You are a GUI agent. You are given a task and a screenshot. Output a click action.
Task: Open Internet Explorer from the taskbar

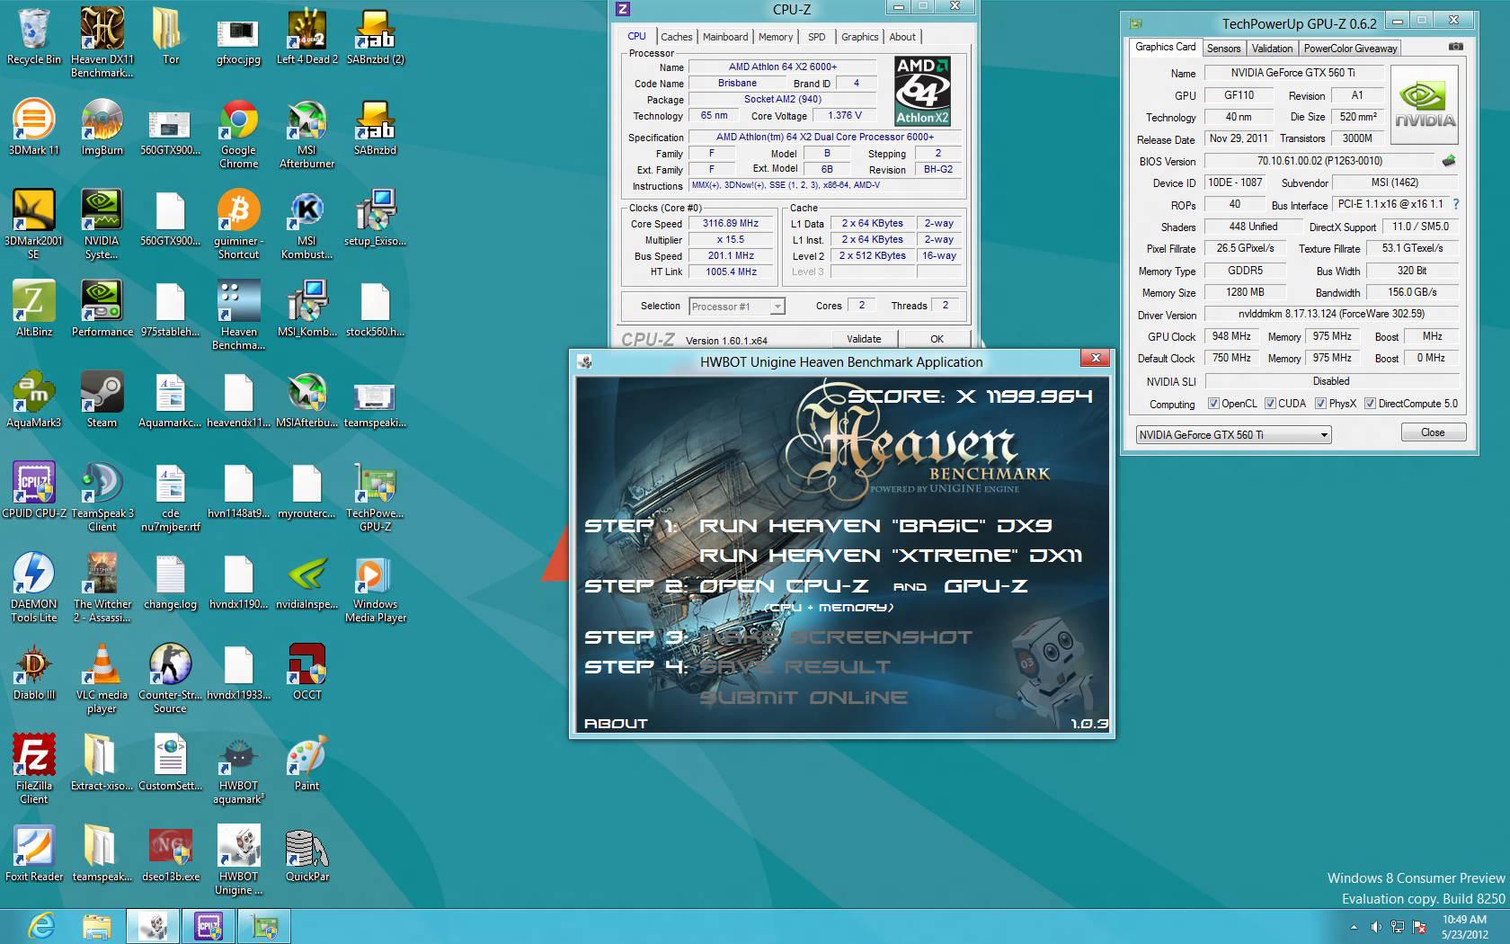41,926
